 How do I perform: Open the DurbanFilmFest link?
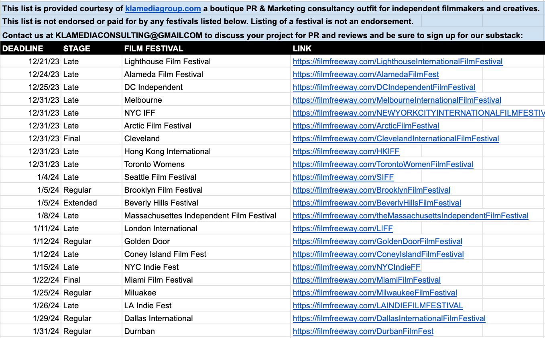(363, 331)
